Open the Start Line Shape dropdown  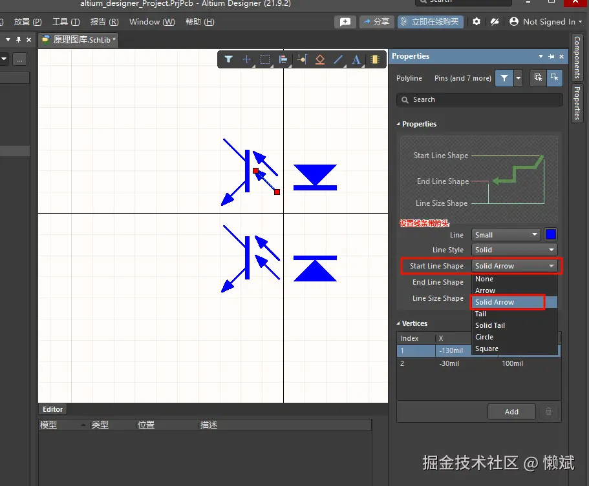point(514,266)
